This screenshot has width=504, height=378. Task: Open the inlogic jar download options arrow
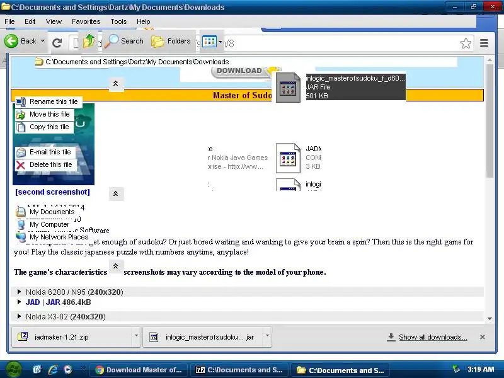[x=267, y=336]
